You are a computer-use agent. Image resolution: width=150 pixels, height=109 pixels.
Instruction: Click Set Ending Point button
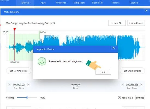pyautogui.click(x=132, y=71)
